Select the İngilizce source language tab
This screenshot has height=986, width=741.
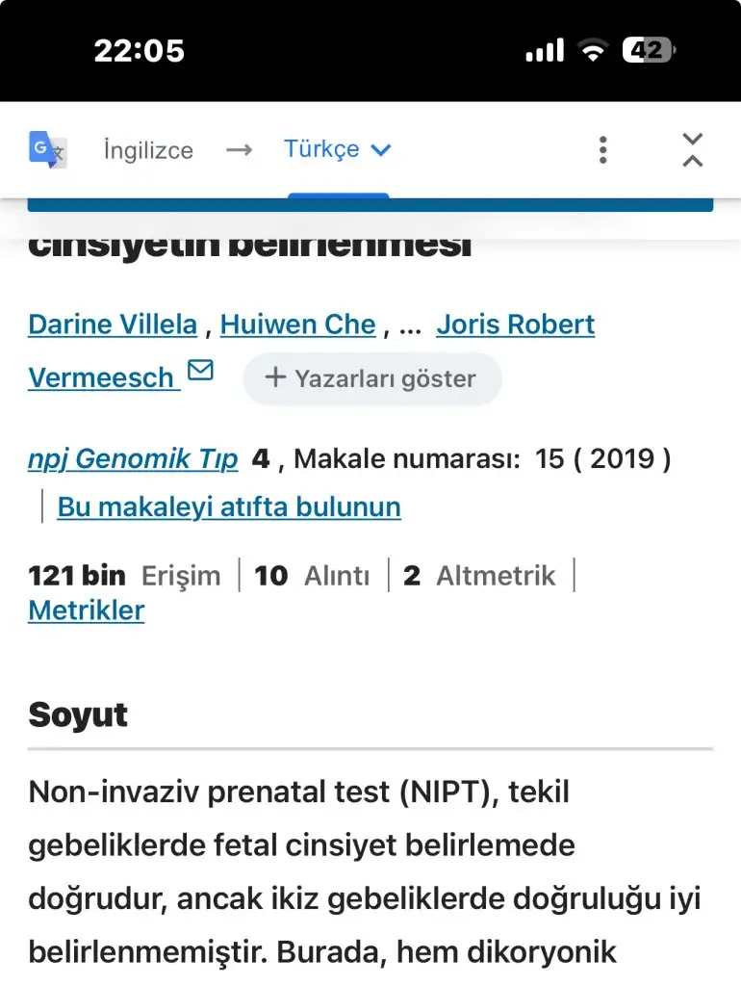pyautogui.click(x=148, y=150)
